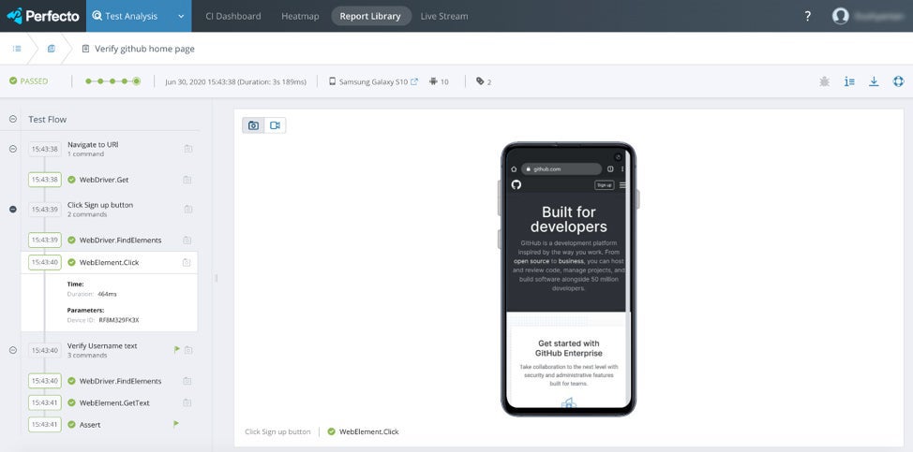Screen dimensions: 913x452
Task: Collapse the Click Sign up button step
Action: click(x=13, y=209)
